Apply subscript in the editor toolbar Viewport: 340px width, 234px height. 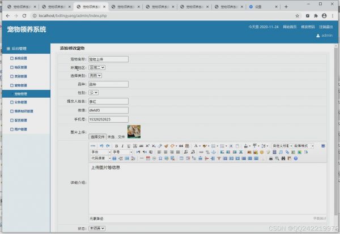(154, 146)
